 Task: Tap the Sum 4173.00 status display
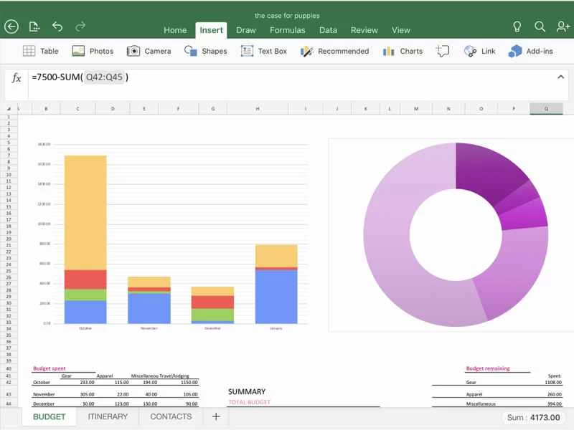(532, 416)
